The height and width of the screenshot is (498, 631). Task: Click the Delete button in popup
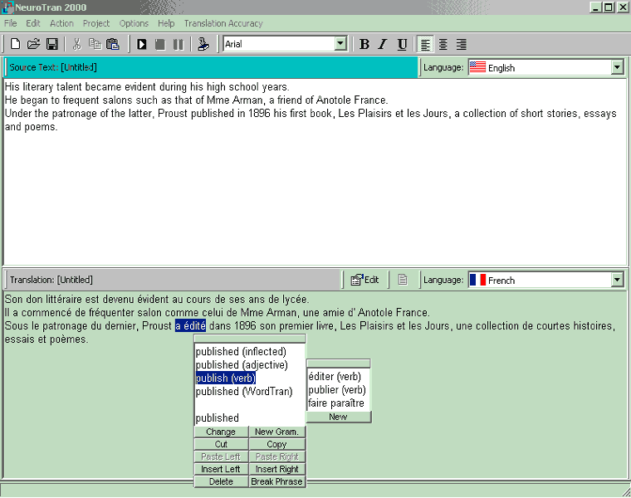pos(221,481)
